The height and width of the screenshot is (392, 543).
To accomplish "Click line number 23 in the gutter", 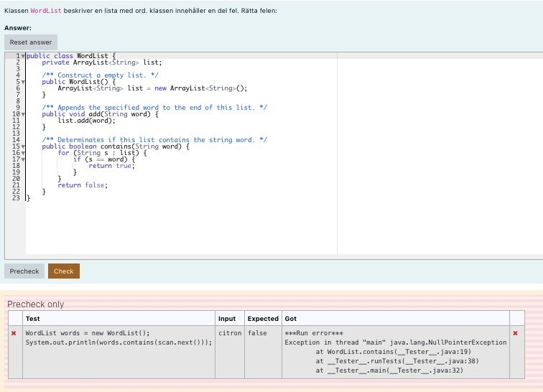I will coord(16,198).
